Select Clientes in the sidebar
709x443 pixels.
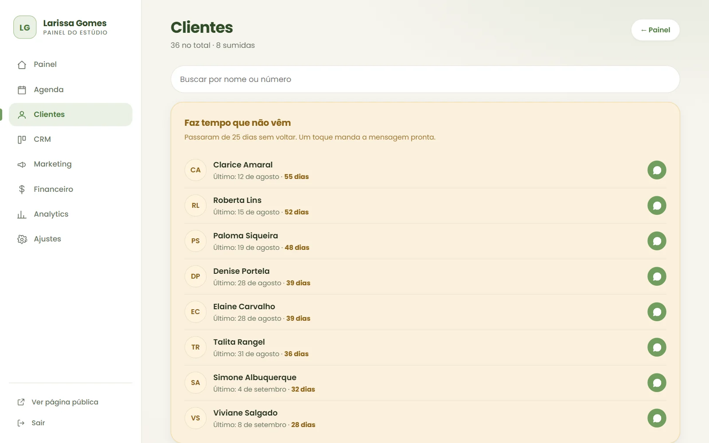click(x=70, y=115)
